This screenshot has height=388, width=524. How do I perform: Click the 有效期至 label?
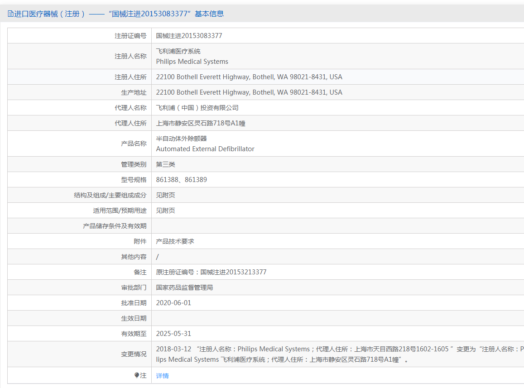(134, 334)
